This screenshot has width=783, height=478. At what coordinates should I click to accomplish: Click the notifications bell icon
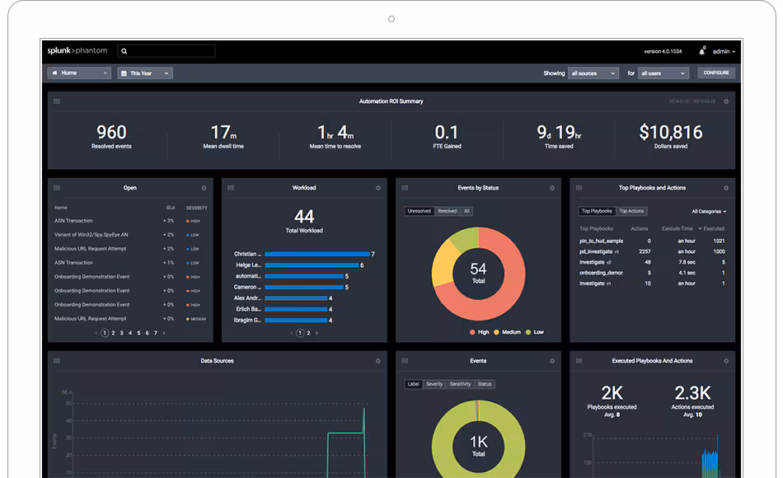[702, 51]
